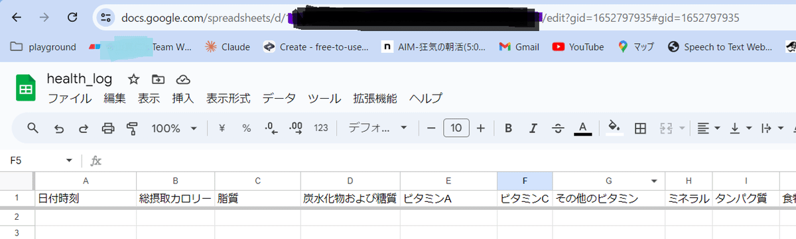Open the Gmail bookmark
The image size is (796, 239).
519,47
